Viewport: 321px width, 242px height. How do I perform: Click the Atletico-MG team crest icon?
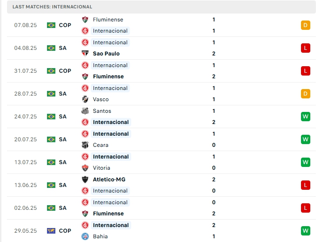tap(85, 180)
